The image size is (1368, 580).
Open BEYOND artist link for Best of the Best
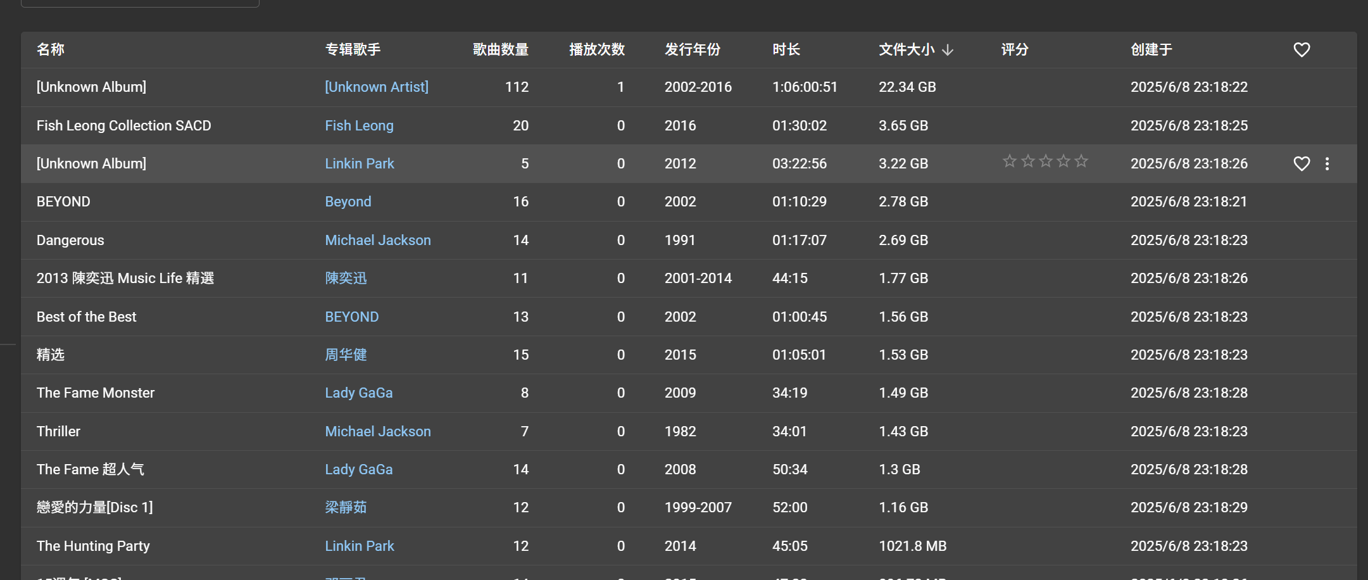click(352, 317)
